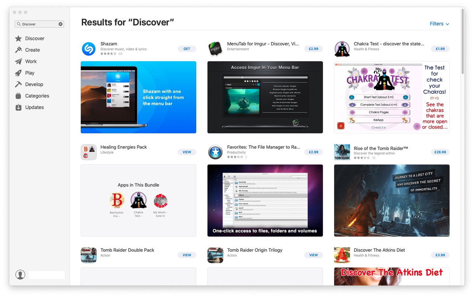Open the Atkins Diet banner screenshot
The image size is (474, 297).
(x=392, y=277)
